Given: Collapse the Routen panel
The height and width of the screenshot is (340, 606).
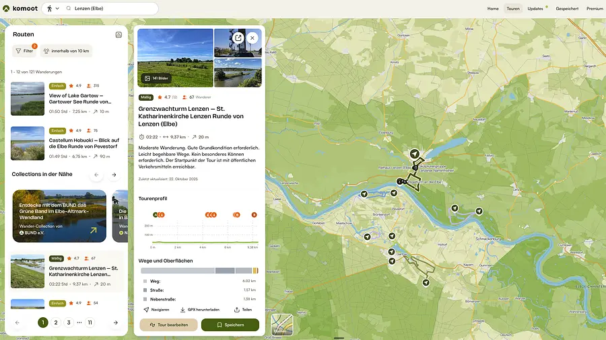Looking at the screenshot, I should (119, 34).
